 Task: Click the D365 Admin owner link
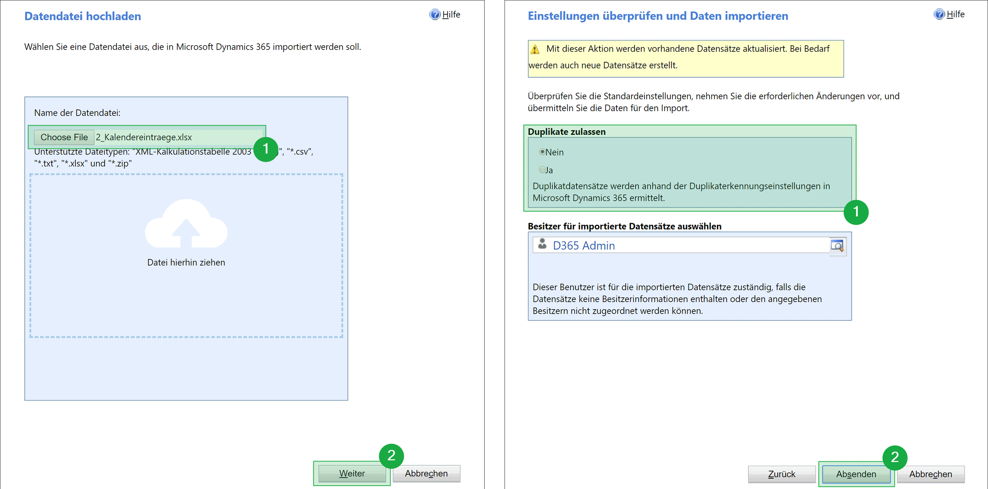(584, 245)
